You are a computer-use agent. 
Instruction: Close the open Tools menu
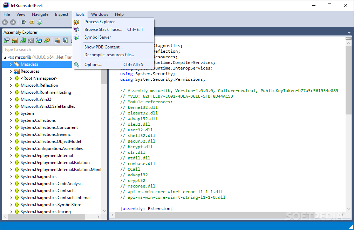pos(80,14)
